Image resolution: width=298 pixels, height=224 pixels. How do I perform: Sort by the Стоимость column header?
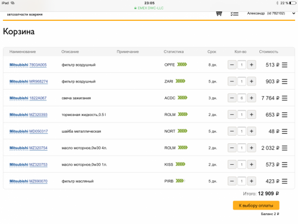268,52
